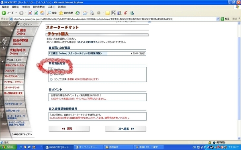Select the WebMoney payment option
Screen dimensions: 241x150
click(x=51, y=70)
